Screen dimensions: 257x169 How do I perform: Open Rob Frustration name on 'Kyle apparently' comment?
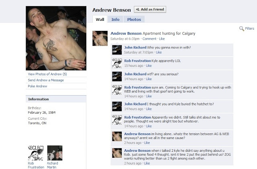(x=137, y=61)
